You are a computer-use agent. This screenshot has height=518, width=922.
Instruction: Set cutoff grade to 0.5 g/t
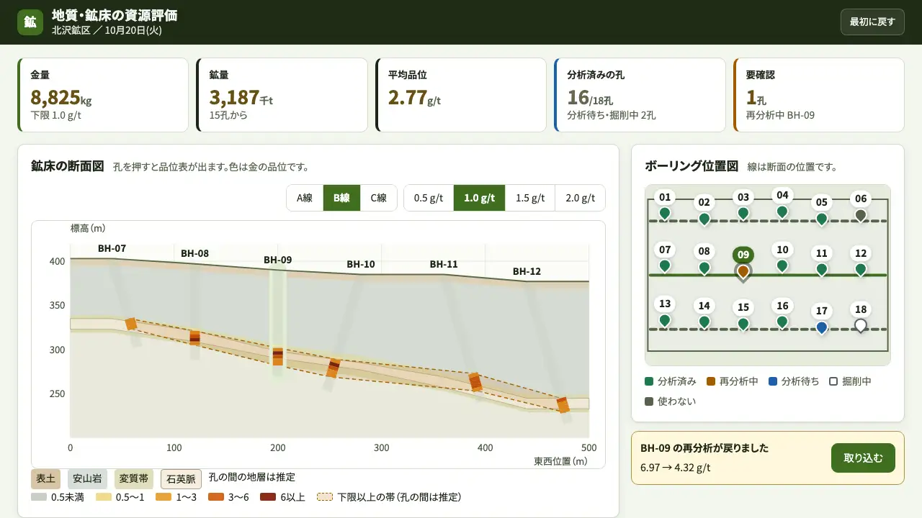[x=429, y=198]
